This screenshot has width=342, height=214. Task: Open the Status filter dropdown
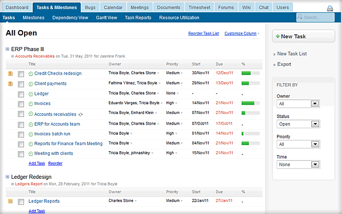(298, 124)
